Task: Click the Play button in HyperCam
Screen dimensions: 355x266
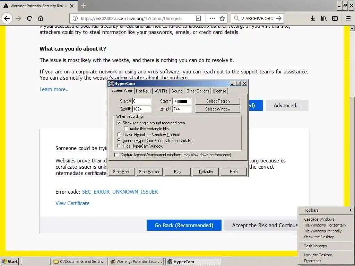Action: click(177, 172)
